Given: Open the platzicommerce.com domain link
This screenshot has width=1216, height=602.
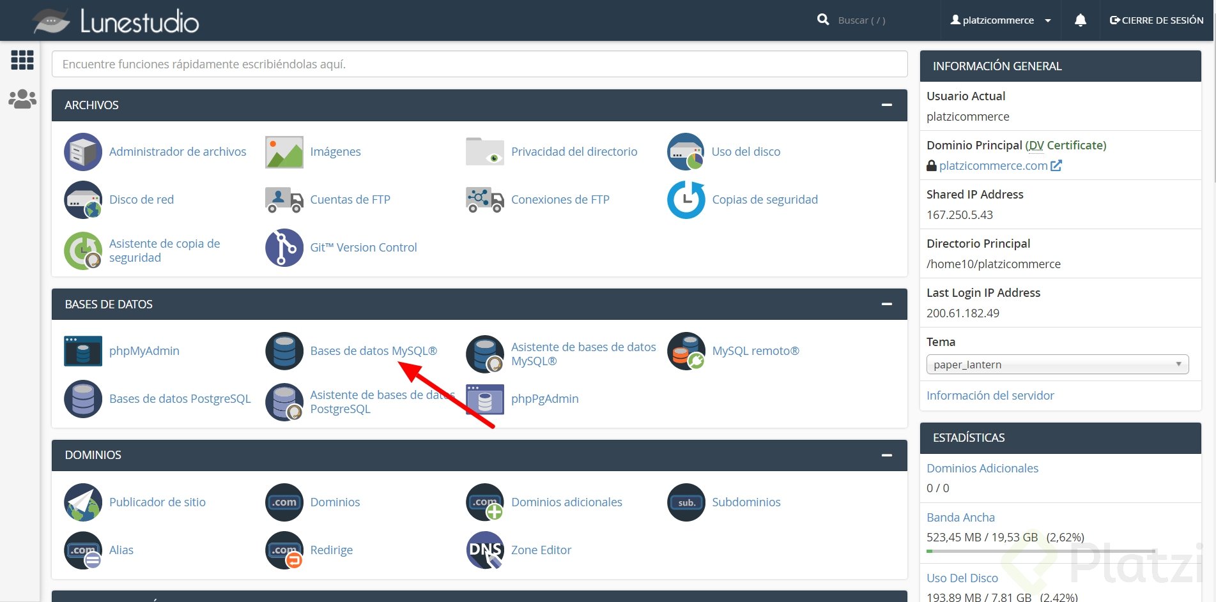Looking at the screenshot, I should pyautogui.click(x=994, y=166).
